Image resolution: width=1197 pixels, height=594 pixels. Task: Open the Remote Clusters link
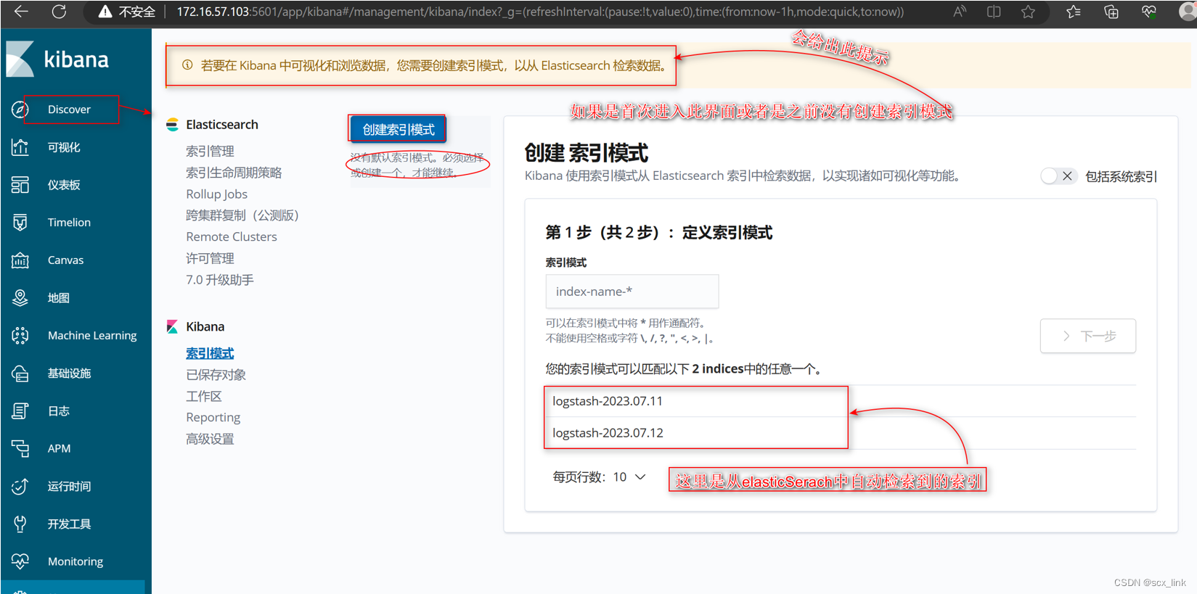(231, 237)
